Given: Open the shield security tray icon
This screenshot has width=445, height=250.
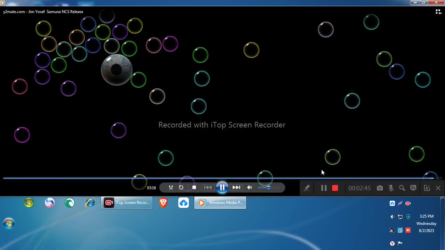Looking at the screenshot, I should [408, 217].
